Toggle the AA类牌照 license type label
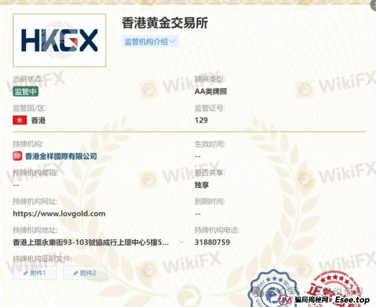376x307 pixels. coord(211,91)
